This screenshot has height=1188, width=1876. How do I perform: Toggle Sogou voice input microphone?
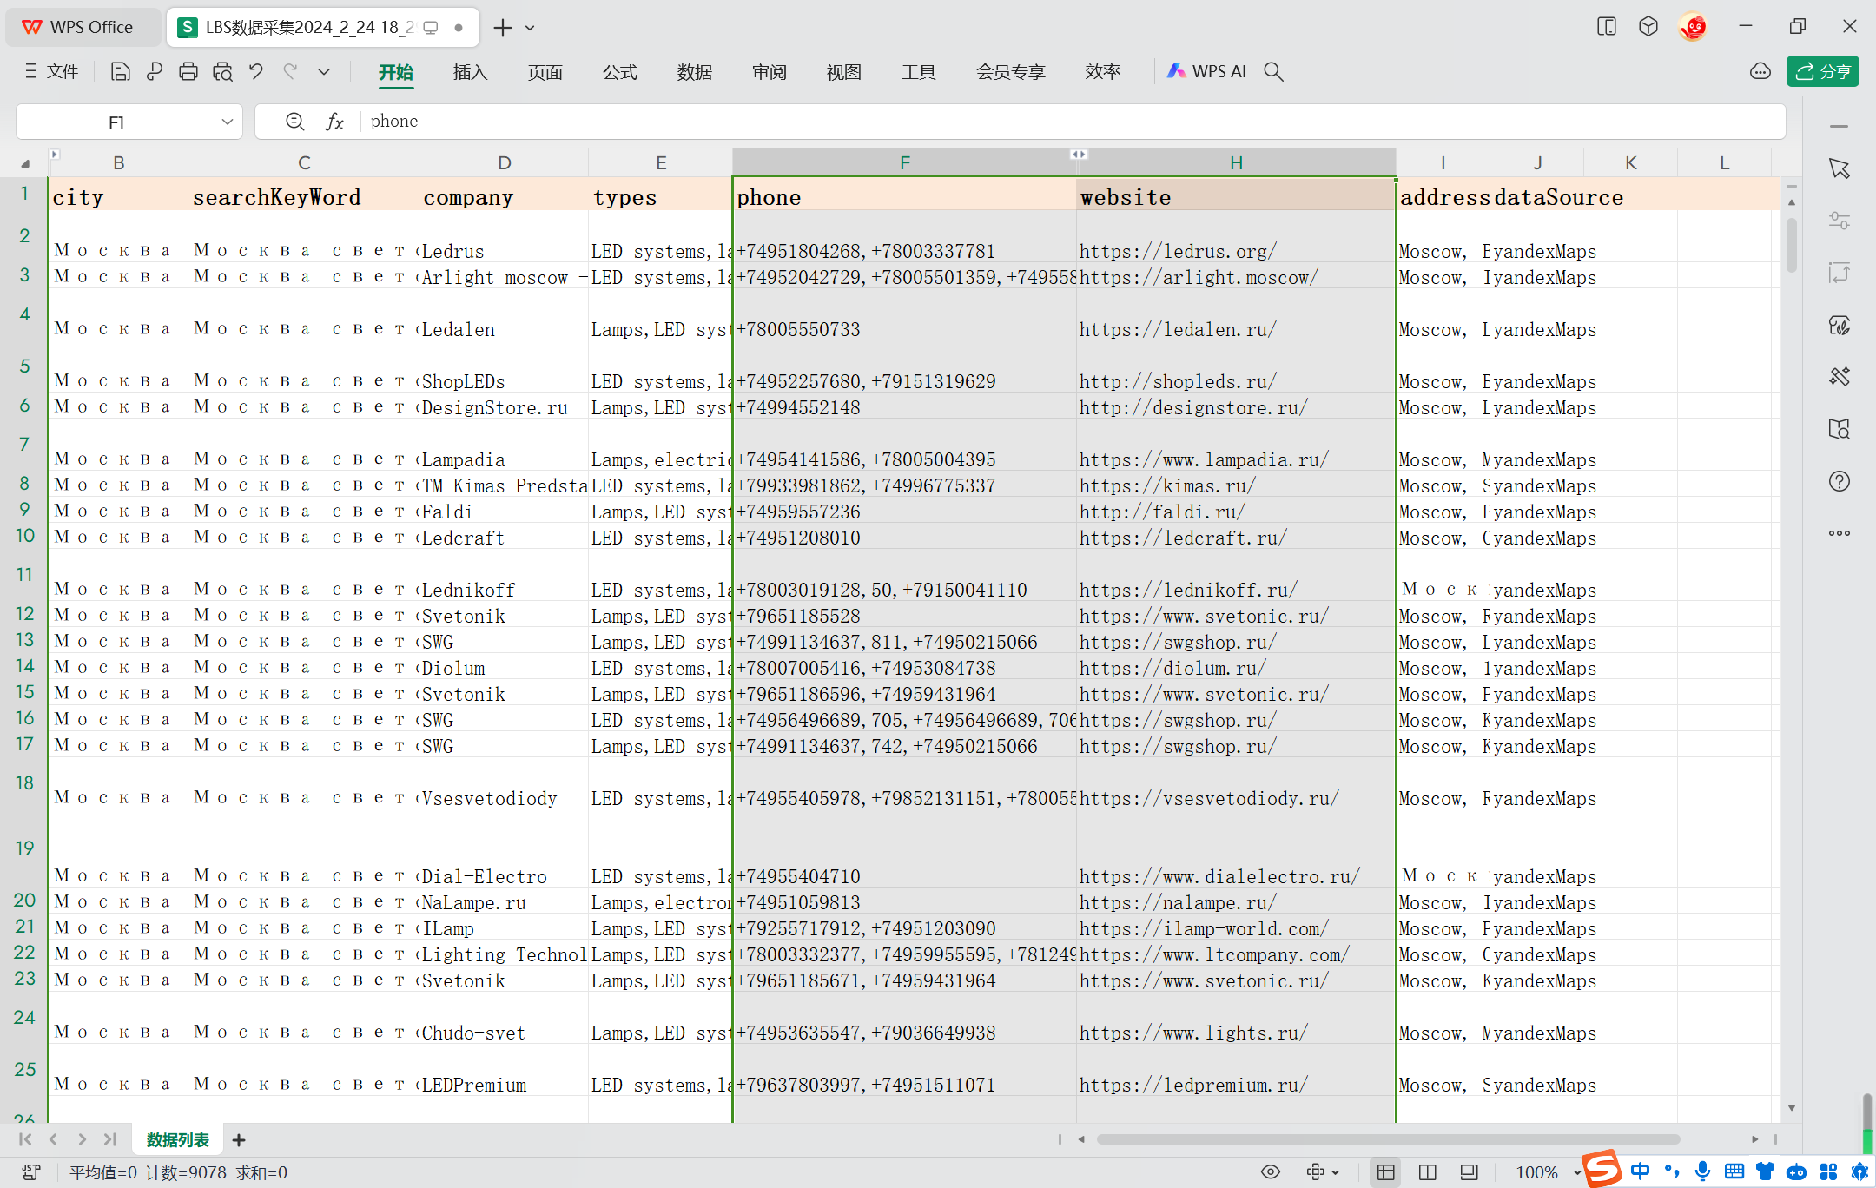pyautogui.click(x=1702, y=1171)
